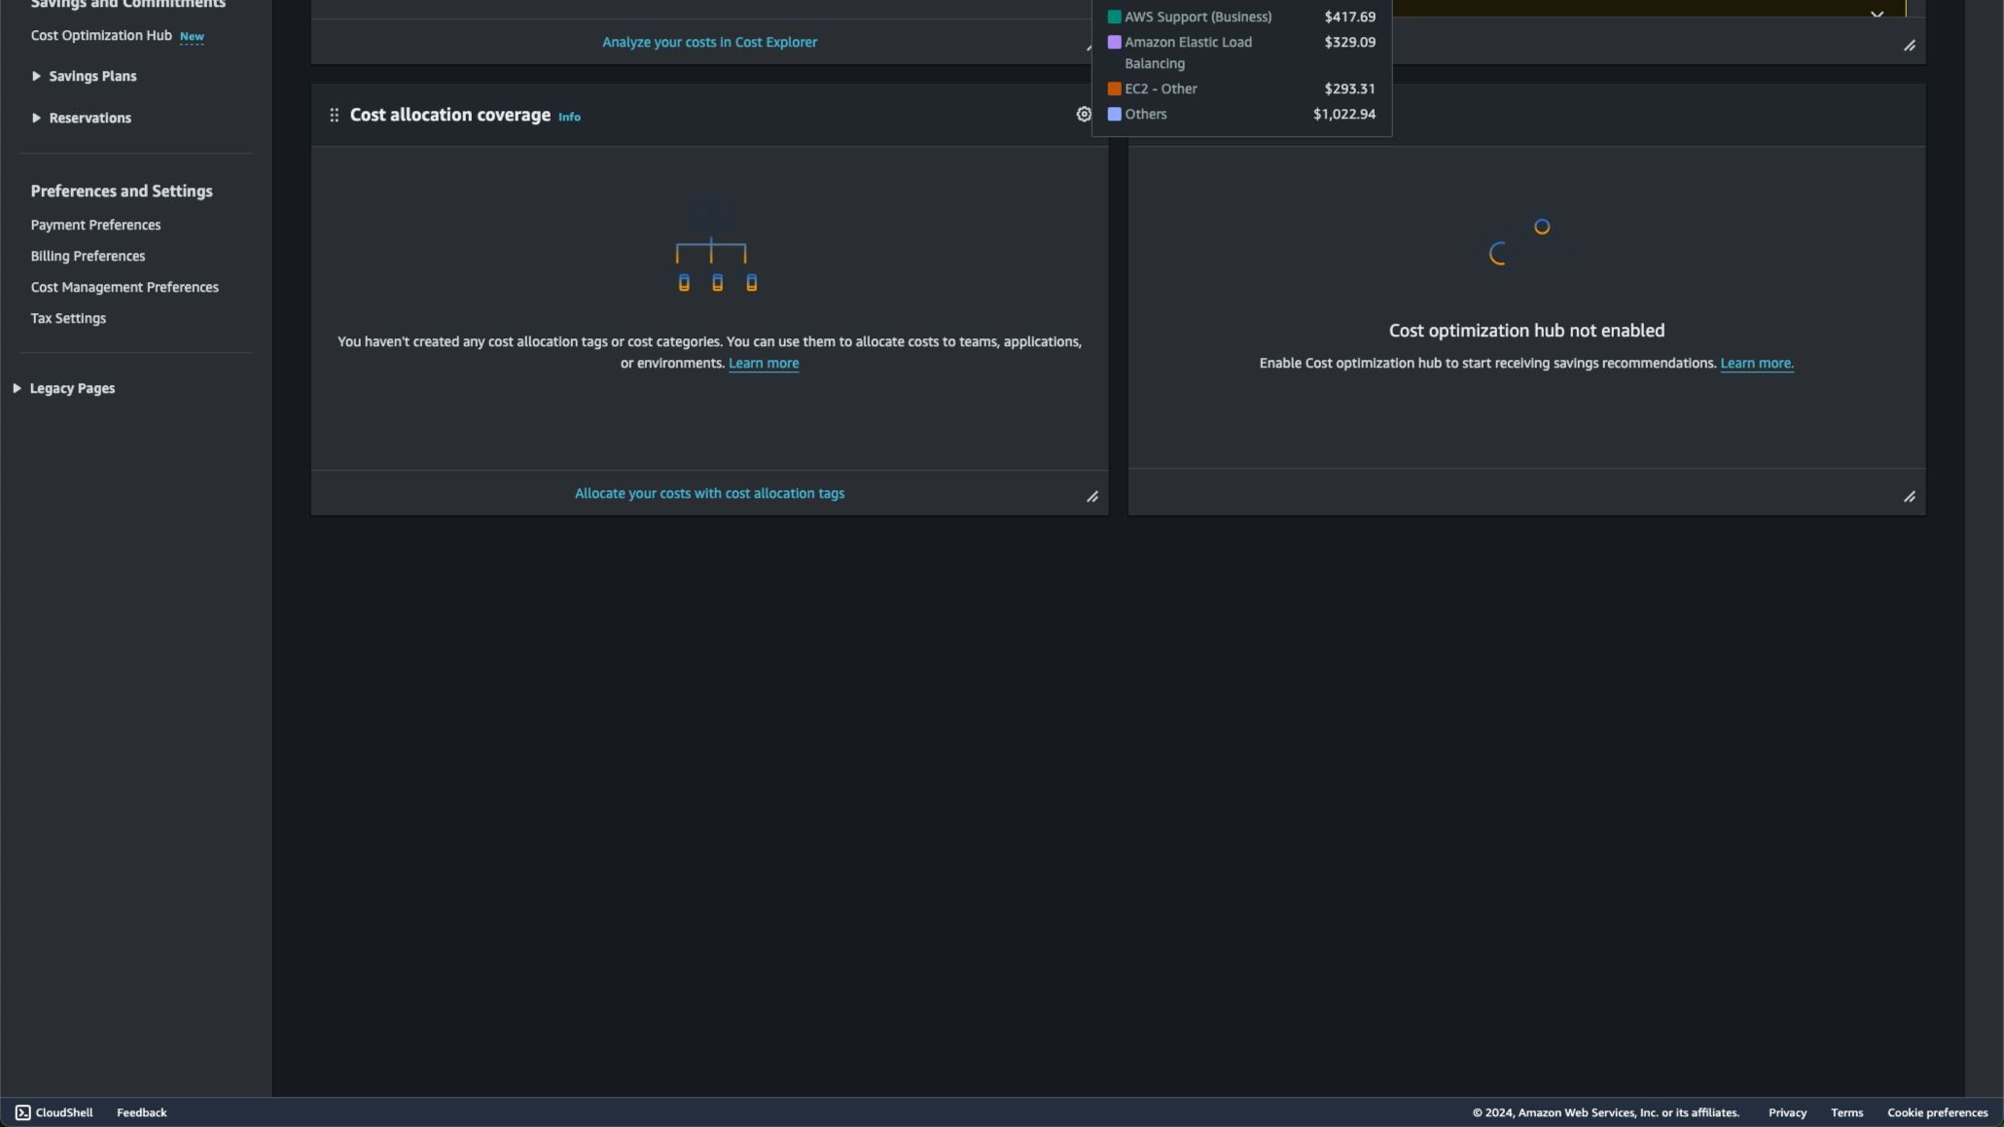This screenshot has width=2004, height=1127.
Task: Click the AWS Support (Business) teal swatch
Action: point(1114,17)
